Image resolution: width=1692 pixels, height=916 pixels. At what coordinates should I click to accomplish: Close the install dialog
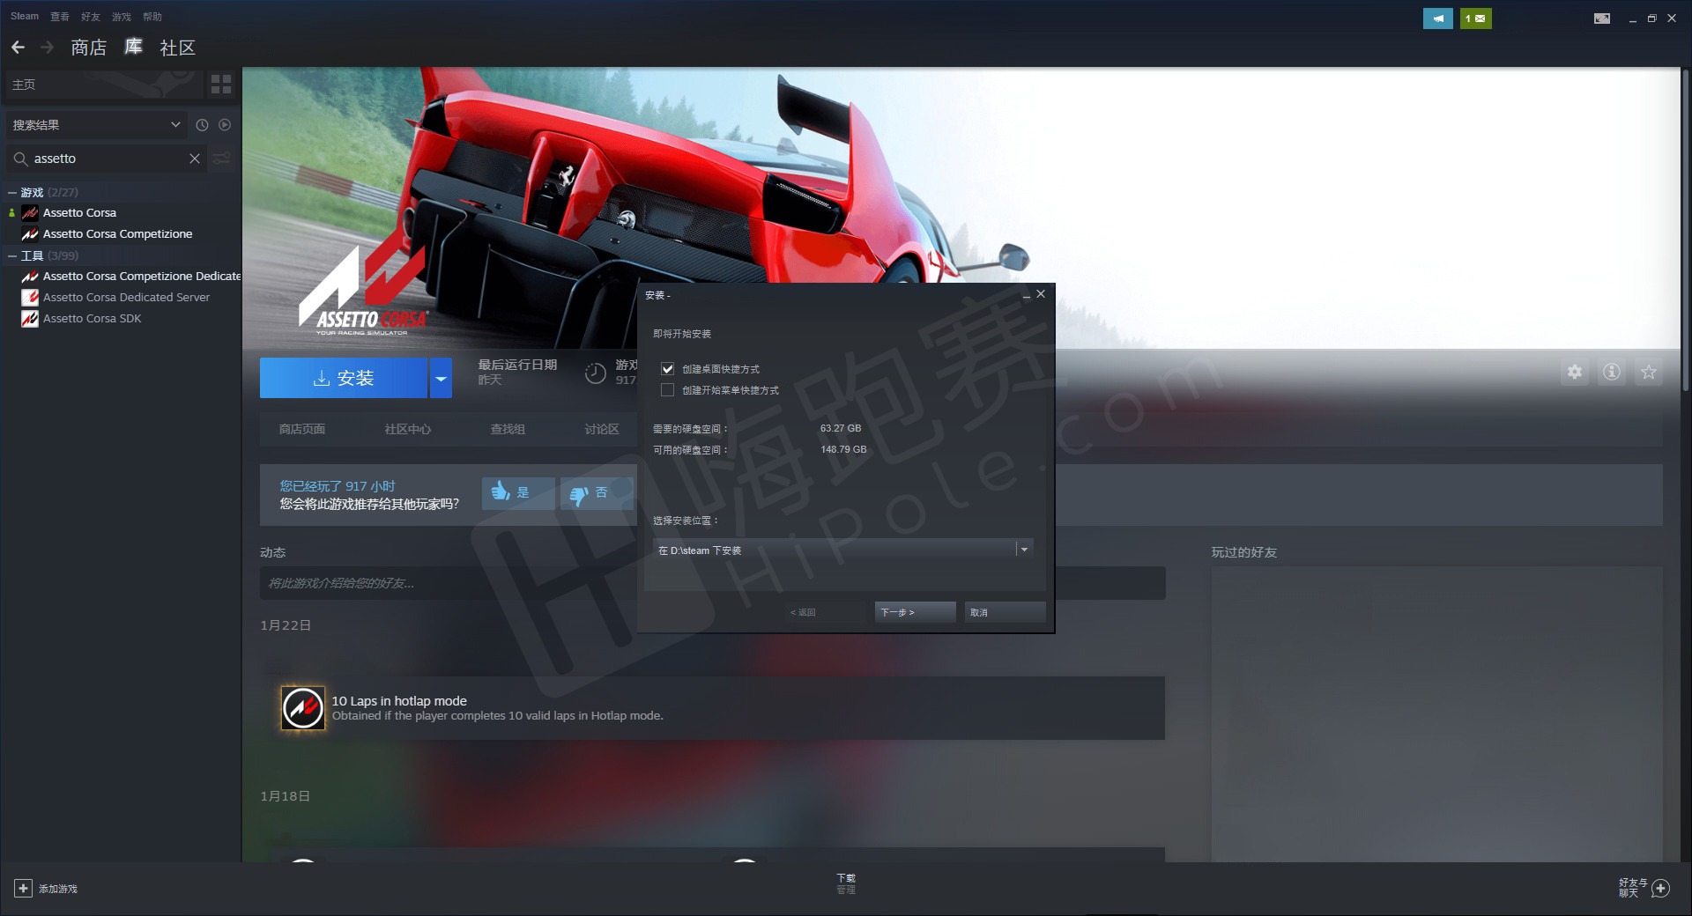click(x=1041, y=294)
